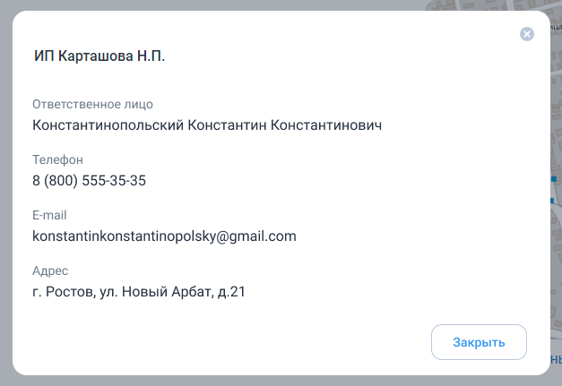Click the Телефон field label

(x=57, y=159)
